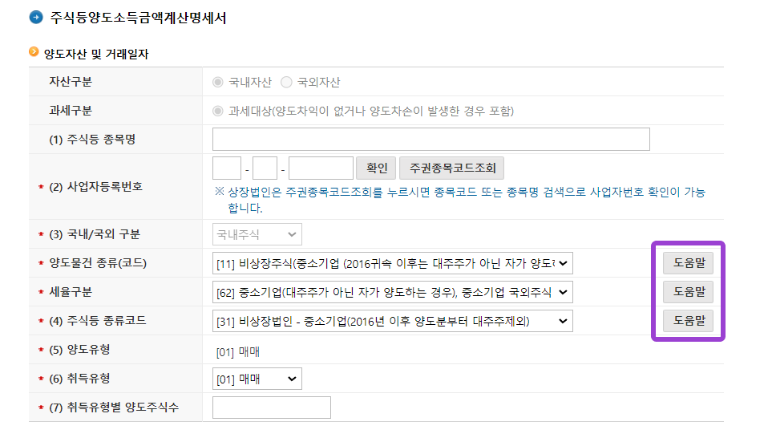Click the middle 사업자등록번호 input box
Viewport: 764px width, 434px height.
[265, 168]
